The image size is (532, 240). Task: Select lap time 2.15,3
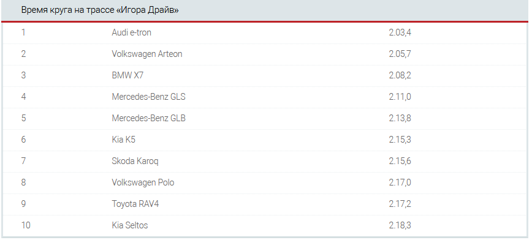(400, 140)
